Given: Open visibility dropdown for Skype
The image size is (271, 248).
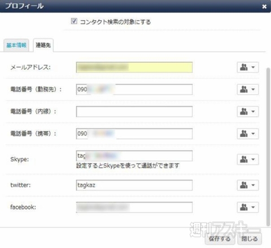Looking at the screenshot, I should (248, 160).
